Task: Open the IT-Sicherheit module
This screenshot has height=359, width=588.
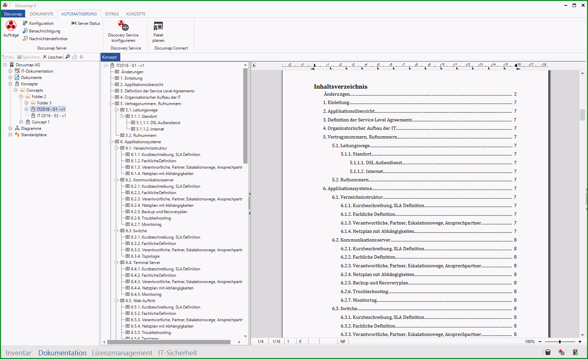Action: (x=178, y=353)
